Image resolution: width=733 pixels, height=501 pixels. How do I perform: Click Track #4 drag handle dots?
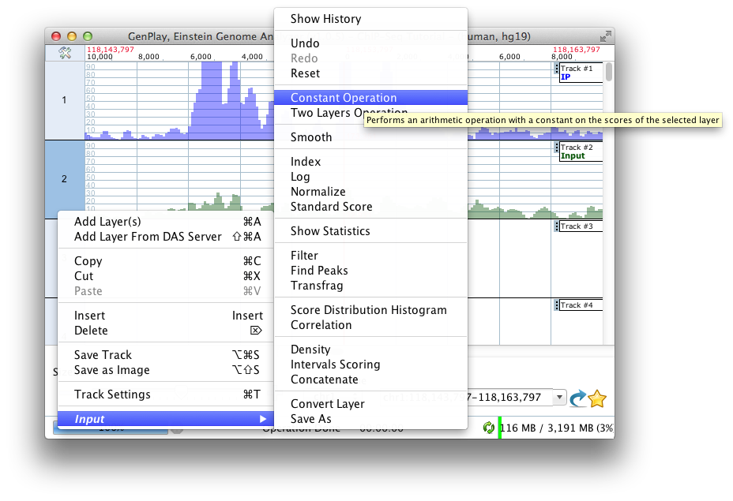[x=556, y=305]
